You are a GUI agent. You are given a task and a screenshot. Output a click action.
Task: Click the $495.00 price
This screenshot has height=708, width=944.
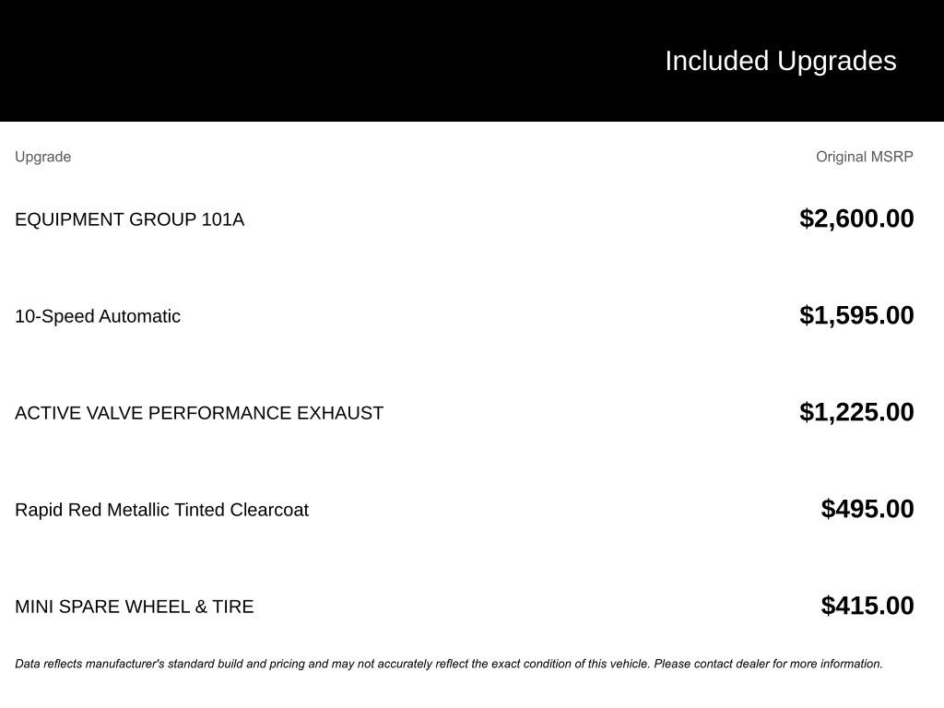tap(867, 509)
